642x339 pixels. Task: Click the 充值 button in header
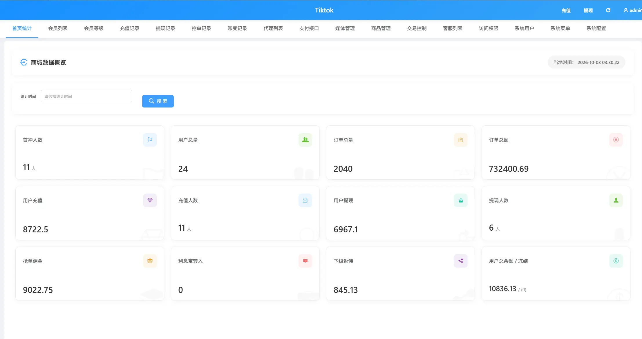coord(566,10)
